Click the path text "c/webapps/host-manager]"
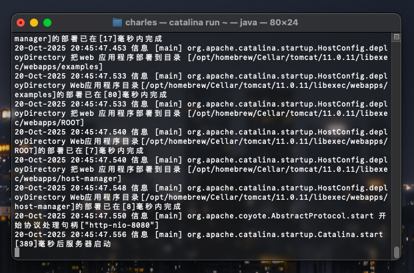The height and width of the screenshot is (273, 414). pos(68,178)
